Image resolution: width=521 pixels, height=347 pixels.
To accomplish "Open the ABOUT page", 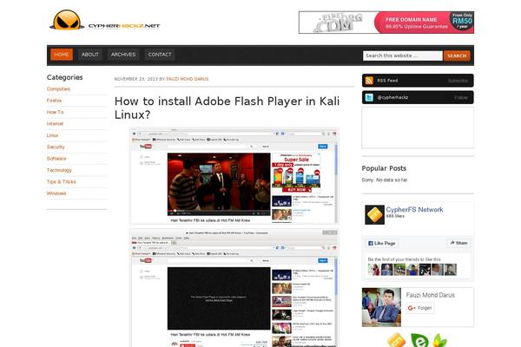I will [90, 55].
